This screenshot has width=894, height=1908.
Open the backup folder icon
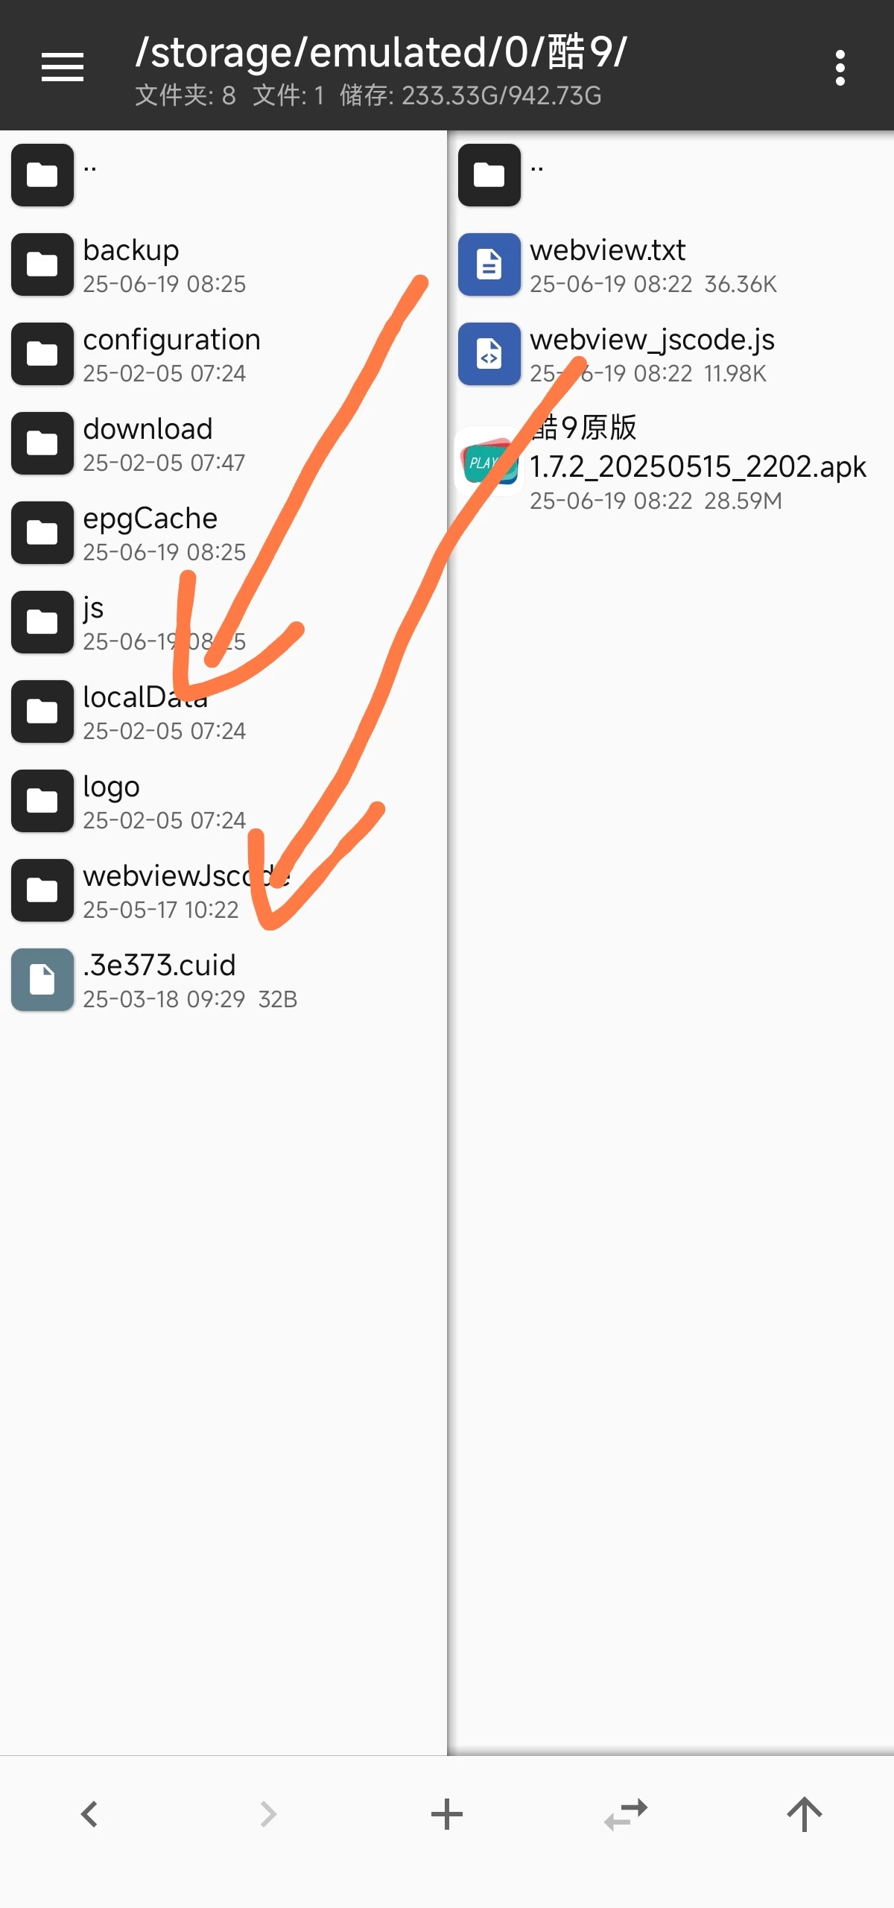coord(42,264)
